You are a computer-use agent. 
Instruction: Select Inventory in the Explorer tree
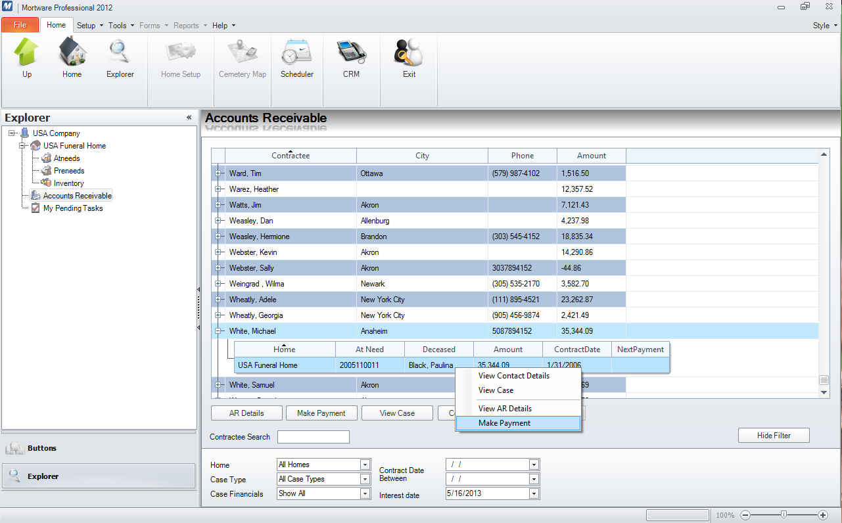(68, 183)
